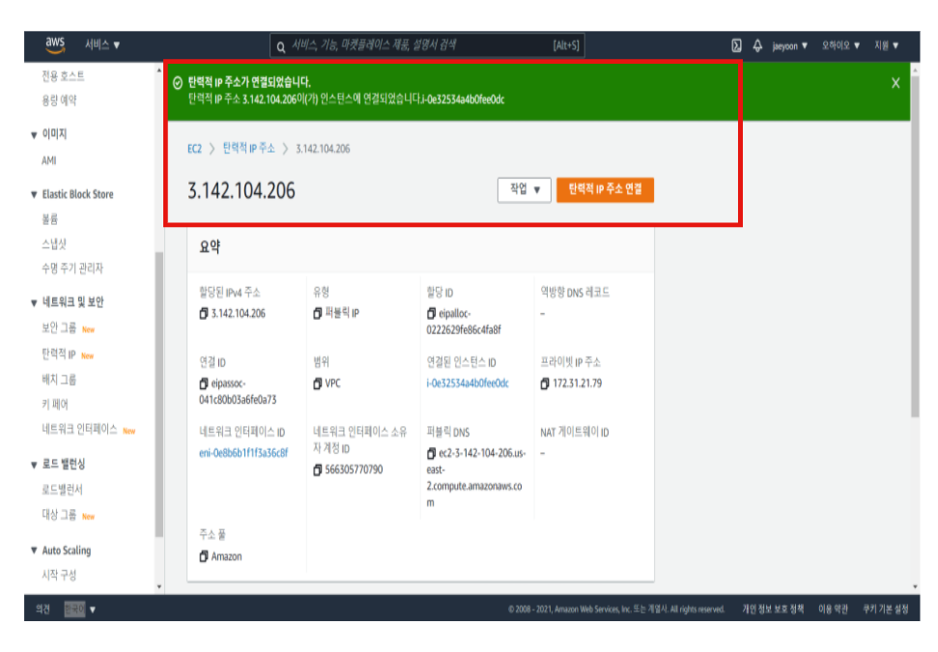Open instance i-0e32534a4b0fee0dc link

pyautogui.click(x=468, y=383)
